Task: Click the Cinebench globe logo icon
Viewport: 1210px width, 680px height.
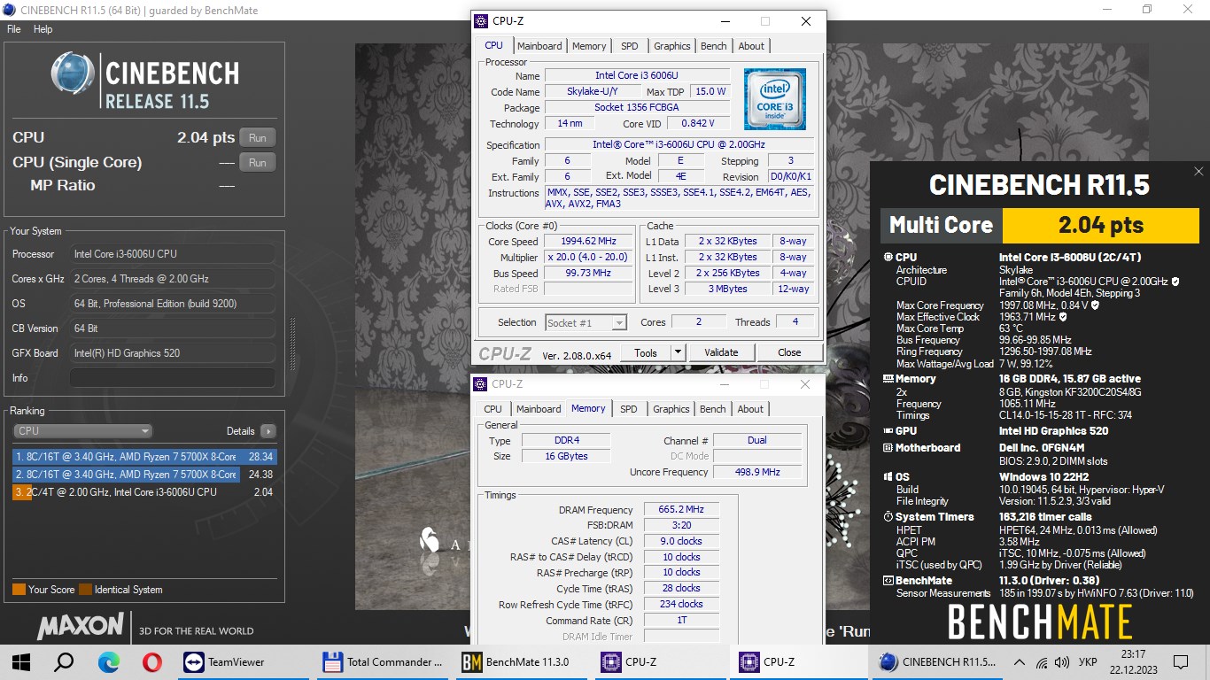Action: [x=73, y=73]
